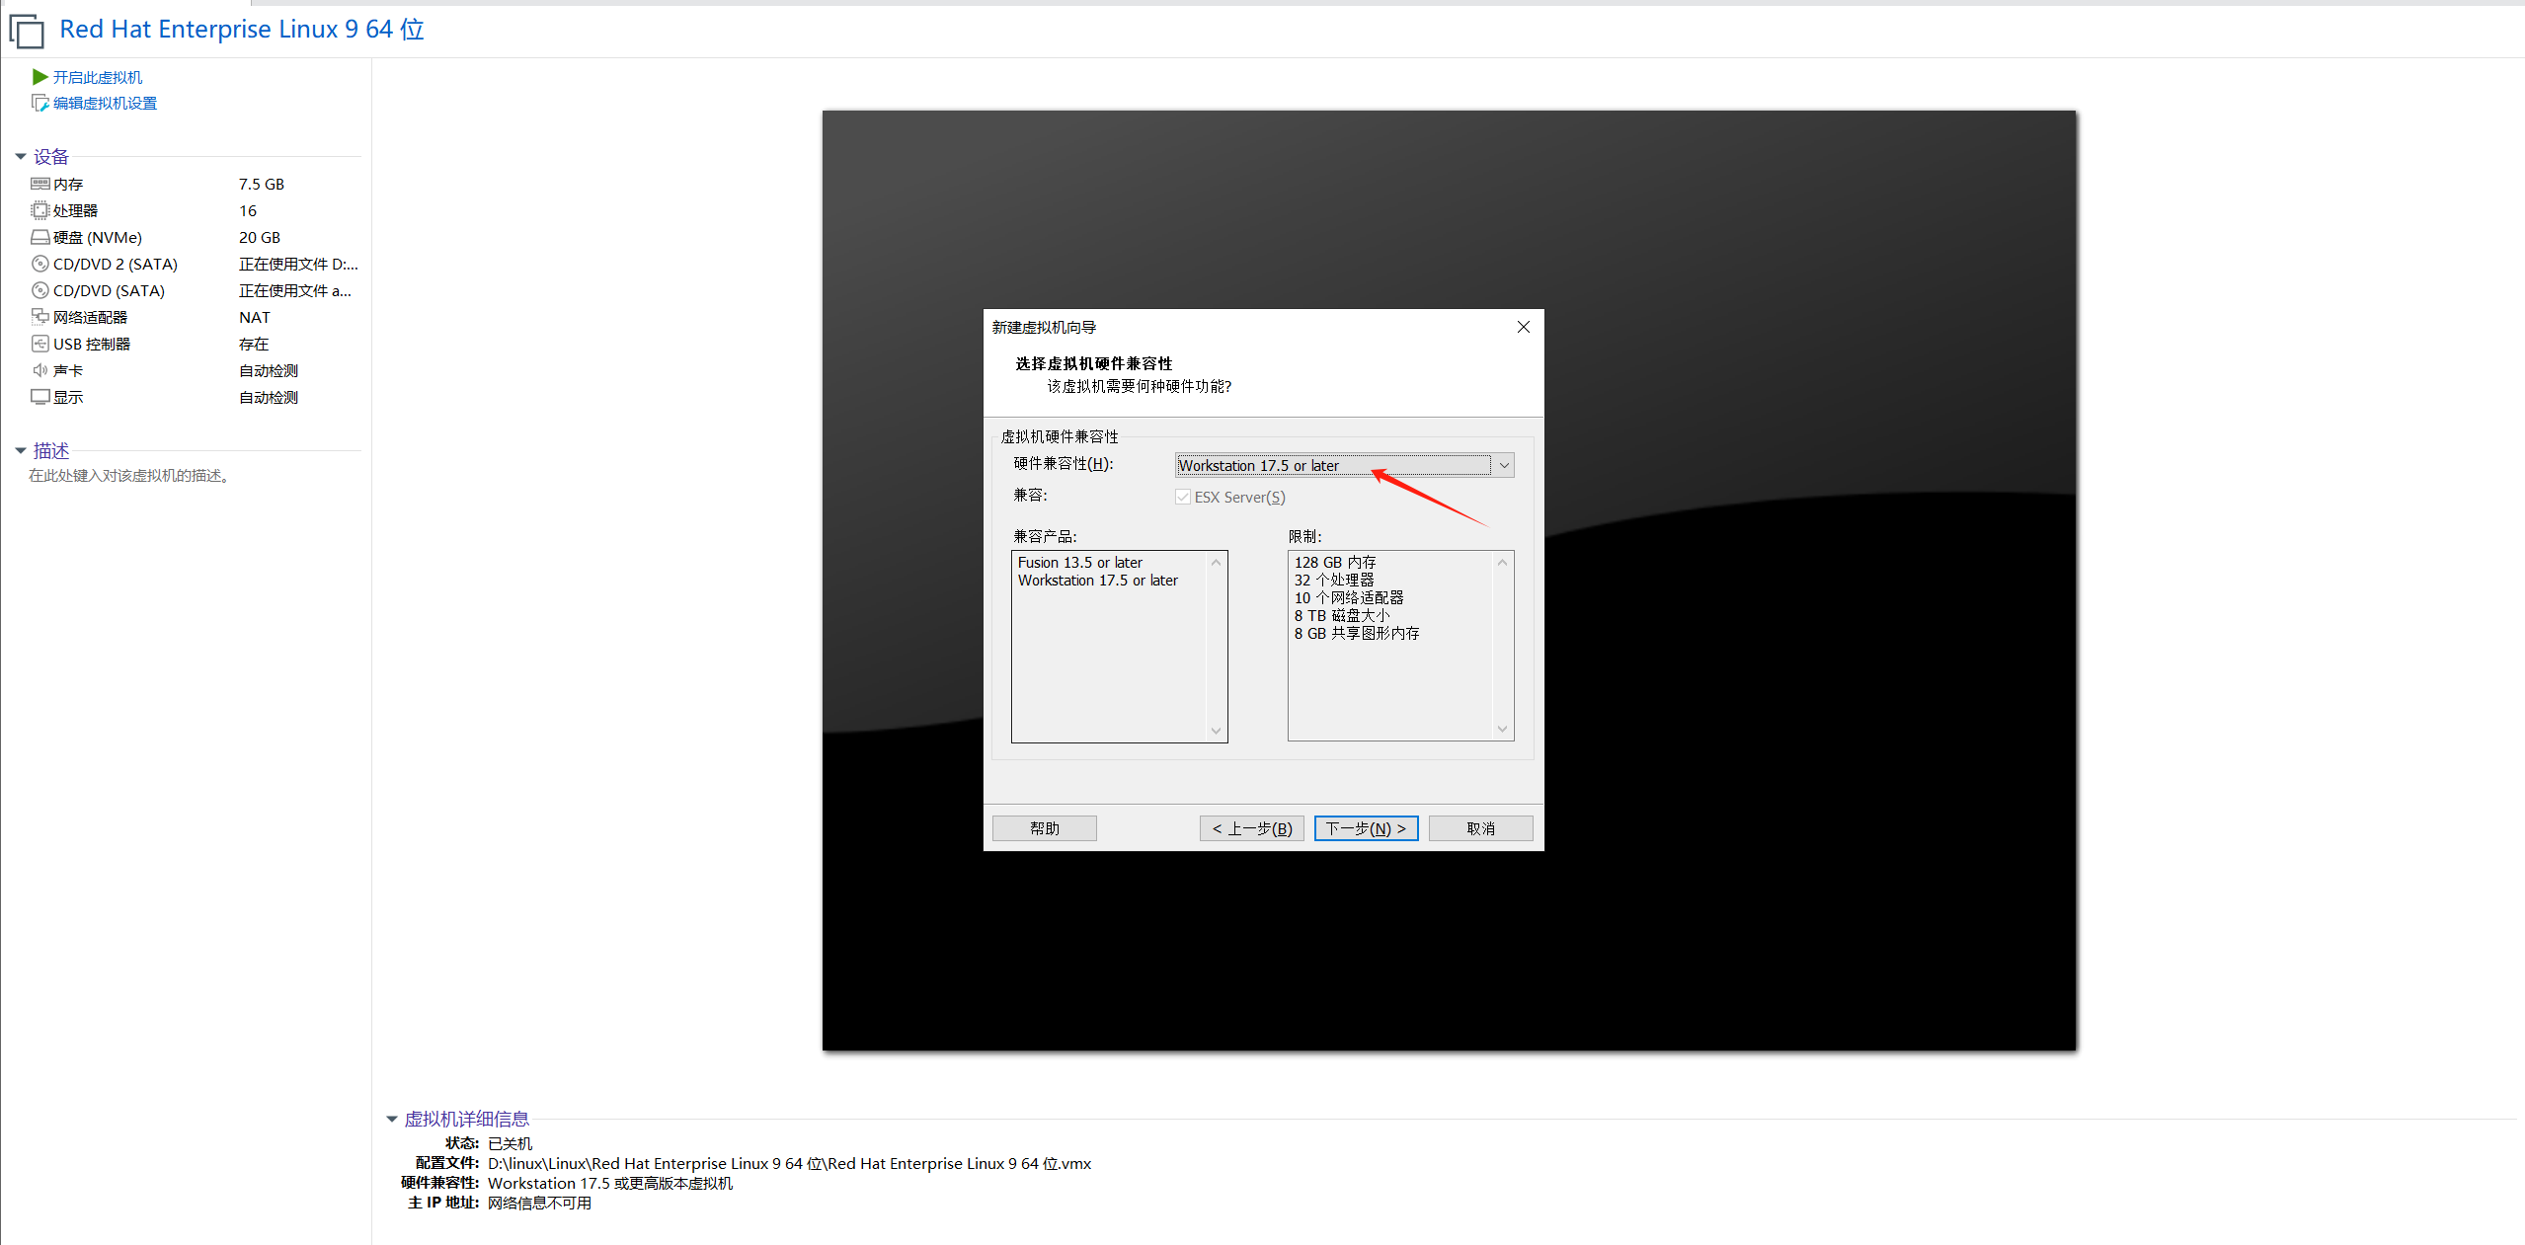Click the green play icon to power on VM
Image resolution: width=2525 pixels, height=1245 pixels.
39,77
